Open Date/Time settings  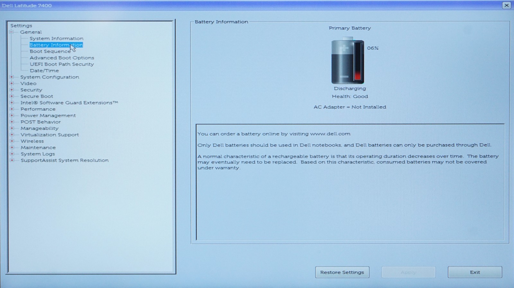44,71
